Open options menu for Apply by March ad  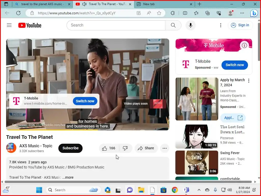pyautogui.click(x=249, y=81)
